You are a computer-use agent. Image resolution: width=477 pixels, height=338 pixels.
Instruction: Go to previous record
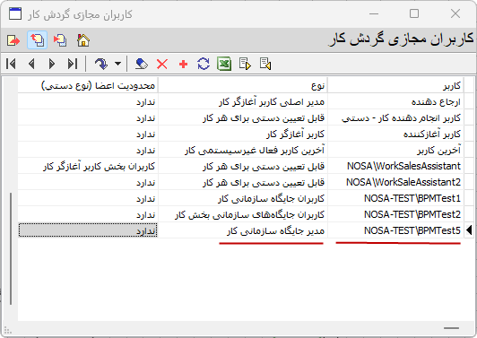point(31,64)
